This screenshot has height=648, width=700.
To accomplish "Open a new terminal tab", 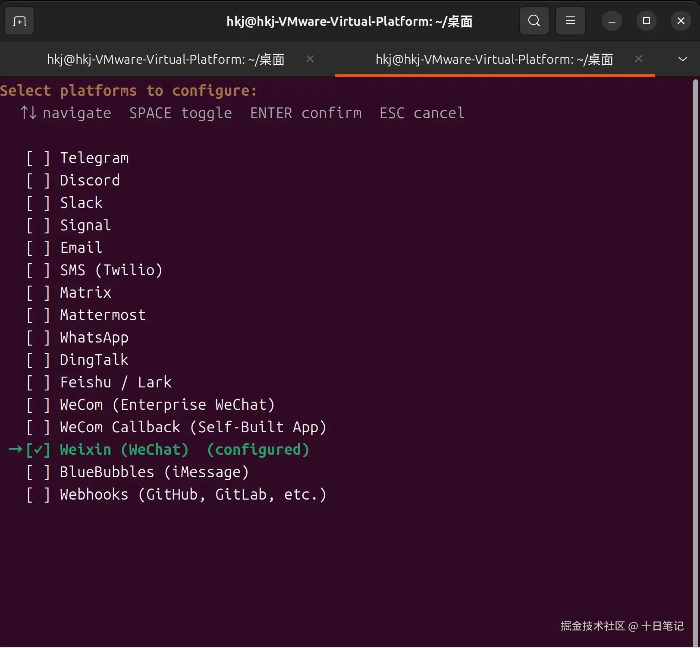I will click(19, 21).
